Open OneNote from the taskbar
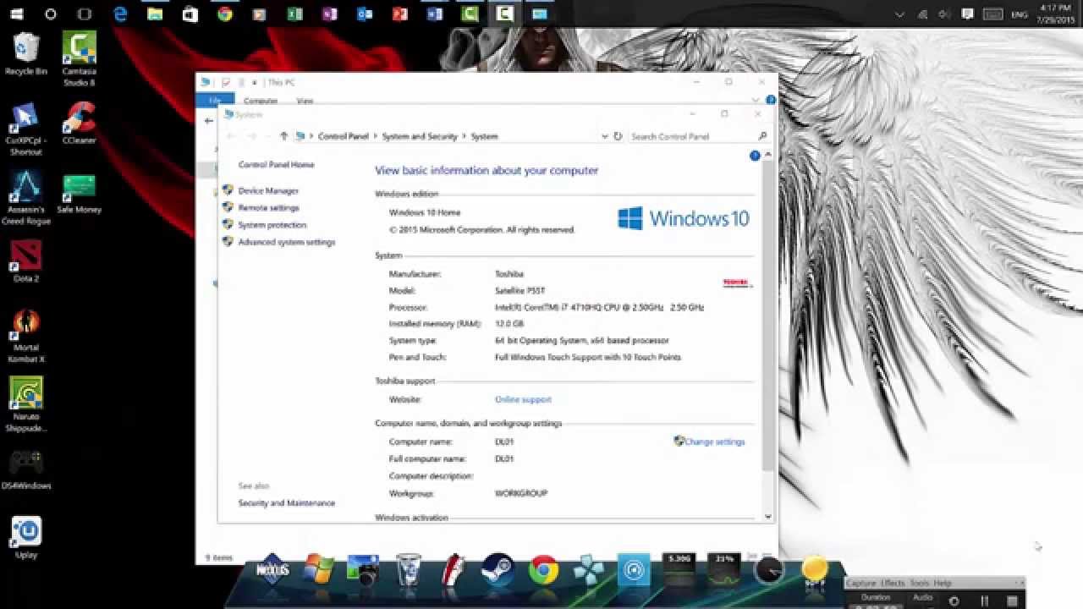The width and height of the screenshot is (1083, 609). (x=329, y=14)
